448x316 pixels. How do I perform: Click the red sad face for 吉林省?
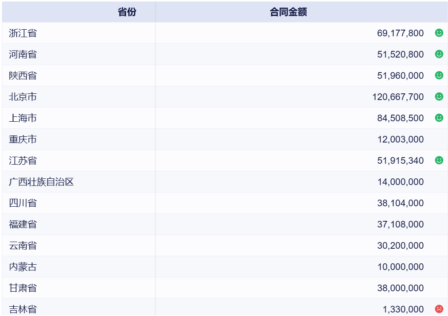click(x=439, y=309)
